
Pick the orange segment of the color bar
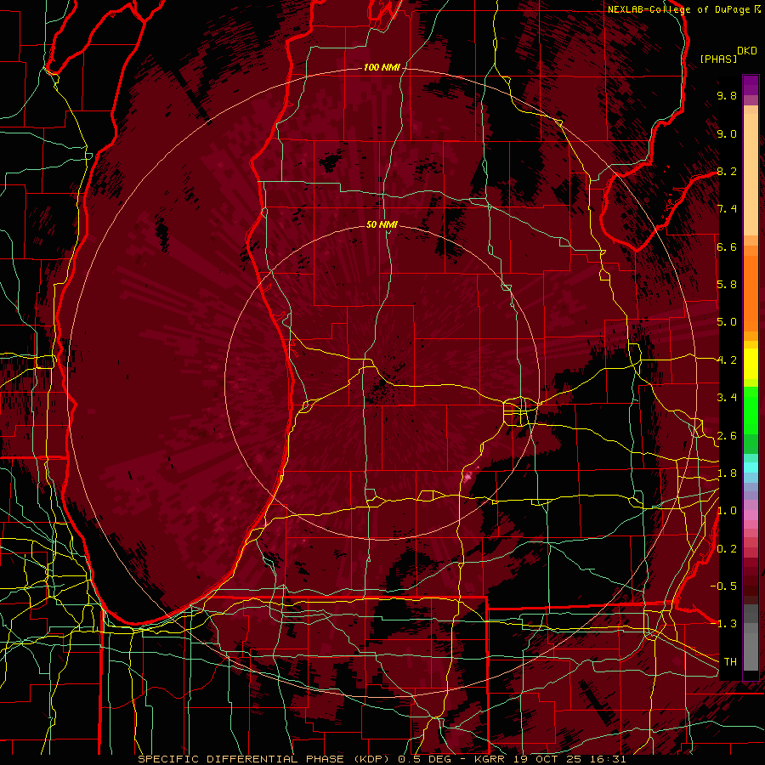(751, 292)
